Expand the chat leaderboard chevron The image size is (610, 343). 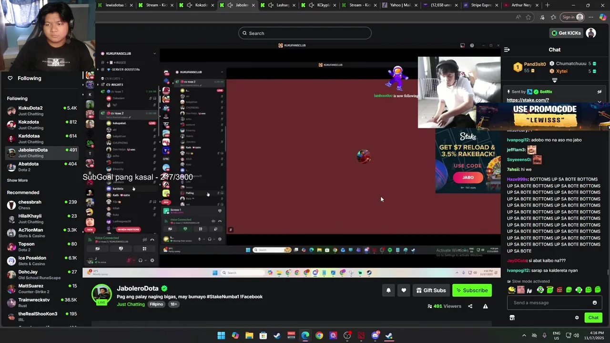coord(554,81)
